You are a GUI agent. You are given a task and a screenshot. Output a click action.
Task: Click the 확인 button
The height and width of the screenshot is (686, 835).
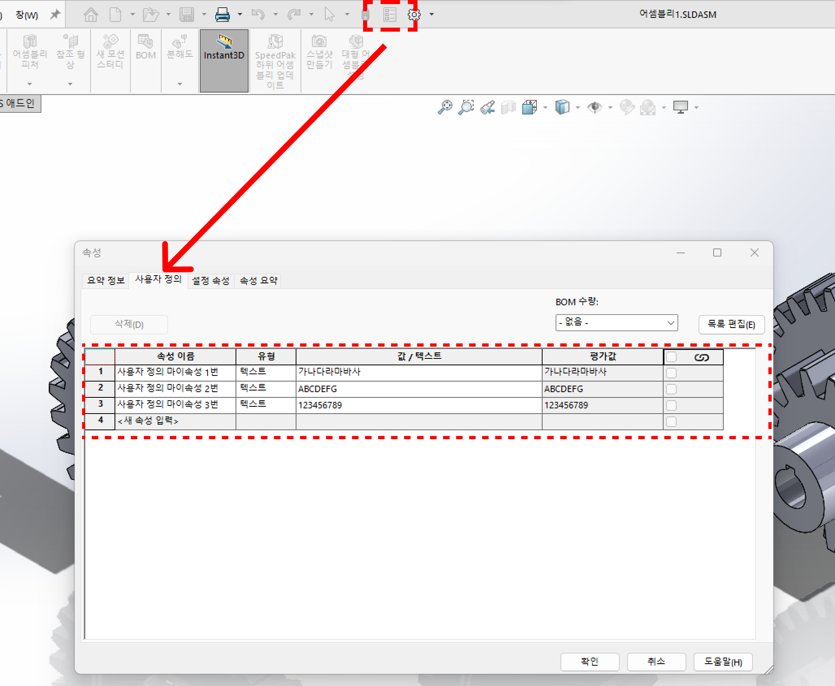tap(590, 662)
